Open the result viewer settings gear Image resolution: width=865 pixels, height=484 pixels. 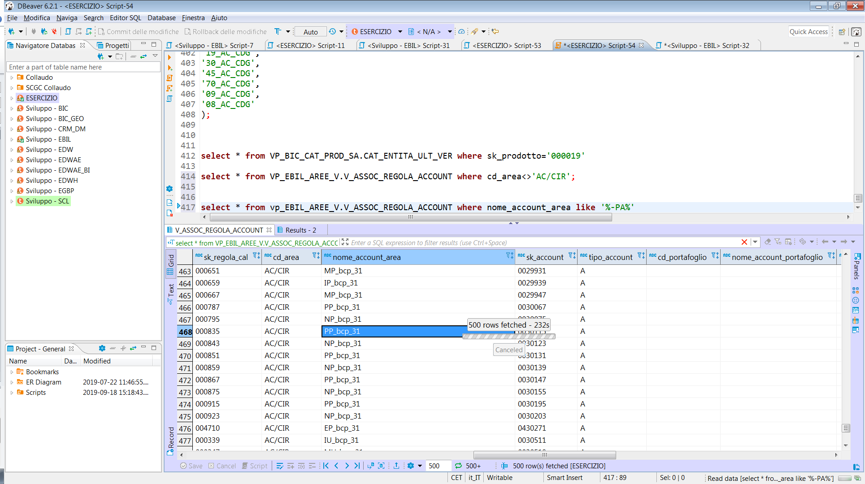click(412, 466)
